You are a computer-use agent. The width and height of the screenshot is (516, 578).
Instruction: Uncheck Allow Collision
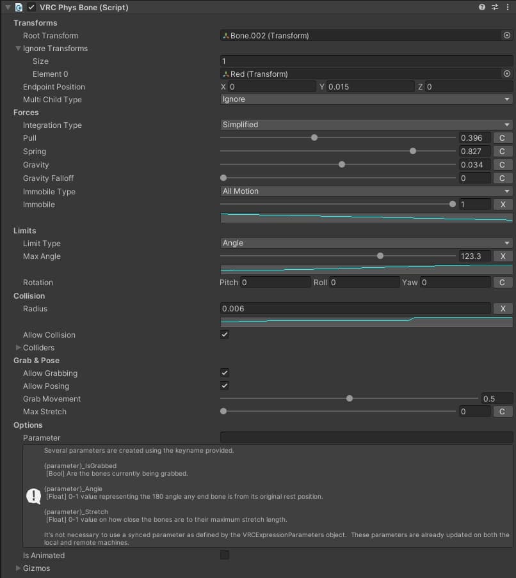click(225, 334)
